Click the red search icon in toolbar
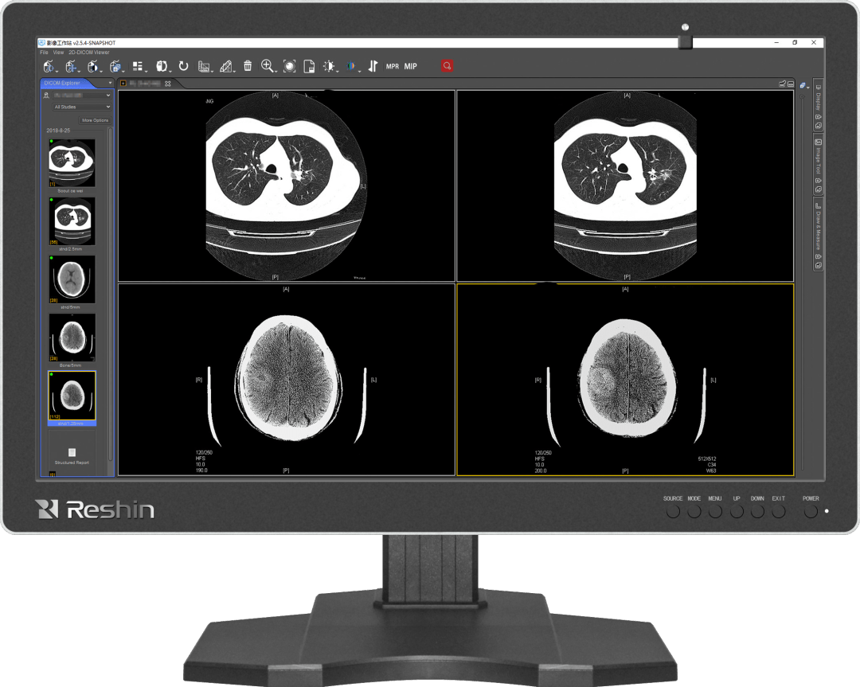Screen dimensions: 860x687 coord(448,66)
